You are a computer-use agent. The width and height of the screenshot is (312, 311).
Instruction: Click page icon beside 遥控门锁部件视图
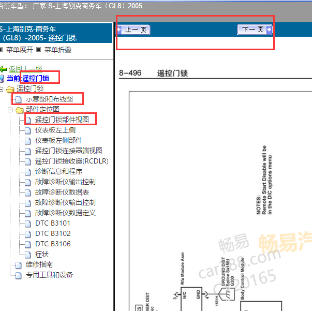click(28, 120)
